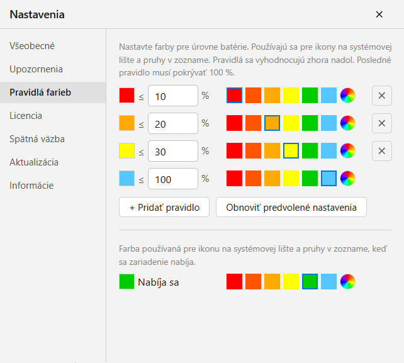Select the Pravidlá farieb section

pos(53,92)
